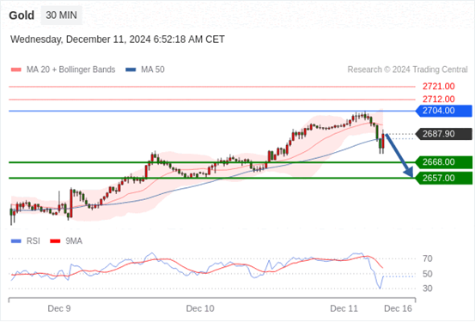Click the Dec 9 date axis label
The image size is (475, 322).
[x=59, y=308]
